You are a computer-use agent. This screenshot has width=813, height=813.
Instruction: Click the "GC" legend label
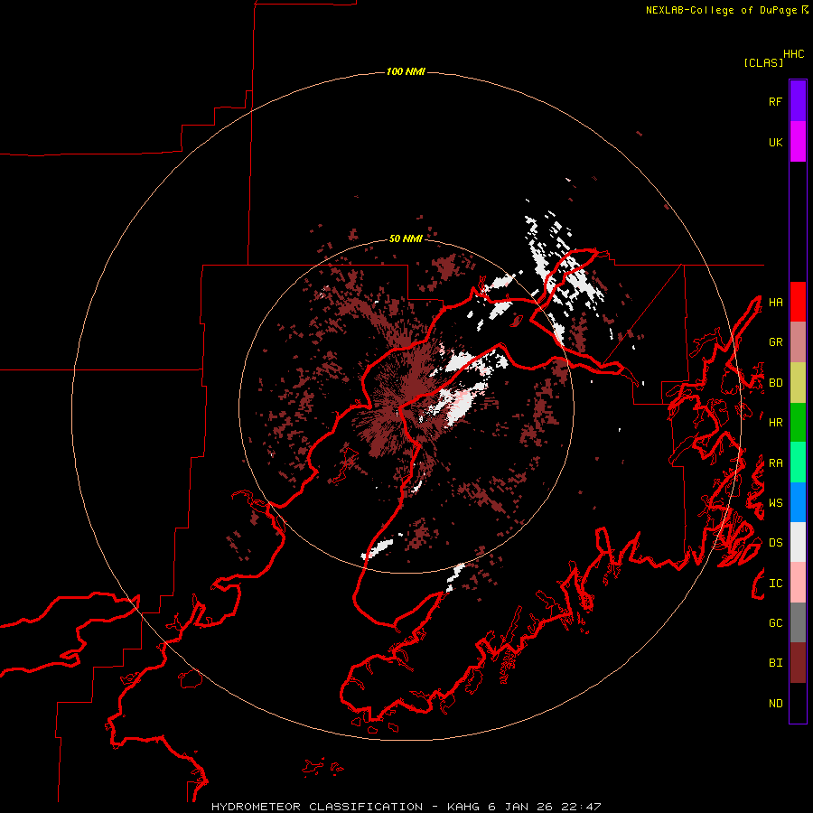click(x=775, y=623)
